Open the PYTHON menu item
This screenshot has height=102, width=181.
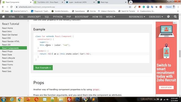pos(58,17)
